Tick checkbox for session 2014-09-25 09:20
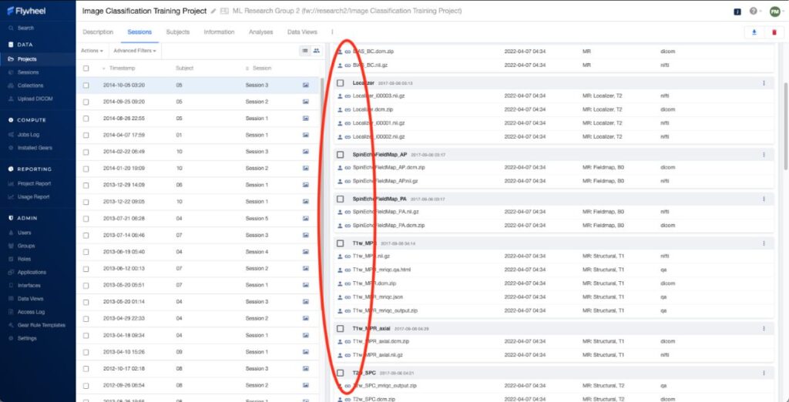Screen dimensions: 789x402 [86, 102]
